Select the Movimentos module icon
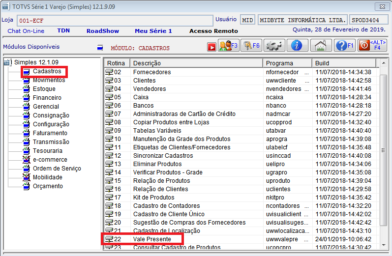392x256 pixels. [26, 81]
